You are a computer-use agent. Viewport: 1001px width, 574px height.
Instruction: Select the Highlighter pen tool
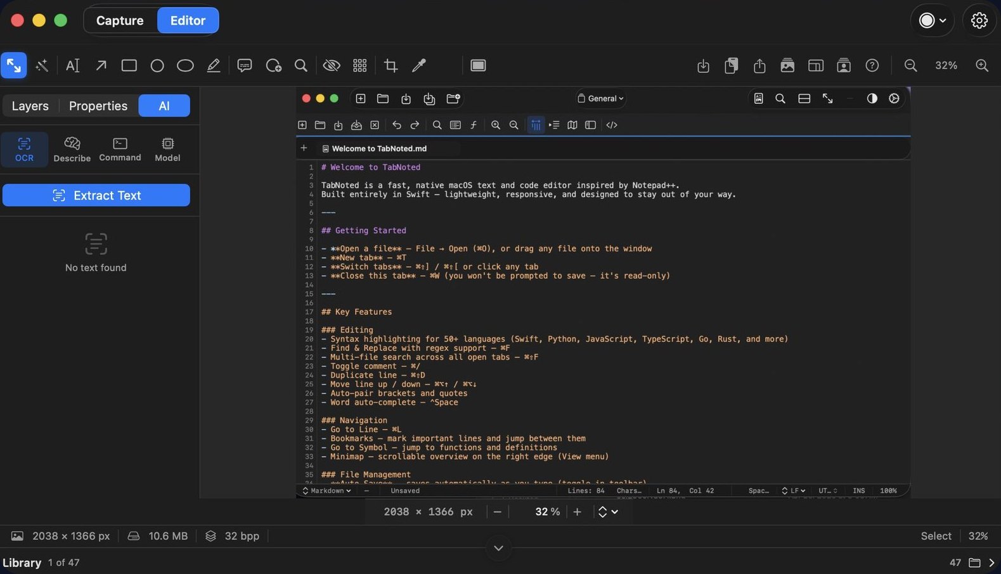pos(214,65)
